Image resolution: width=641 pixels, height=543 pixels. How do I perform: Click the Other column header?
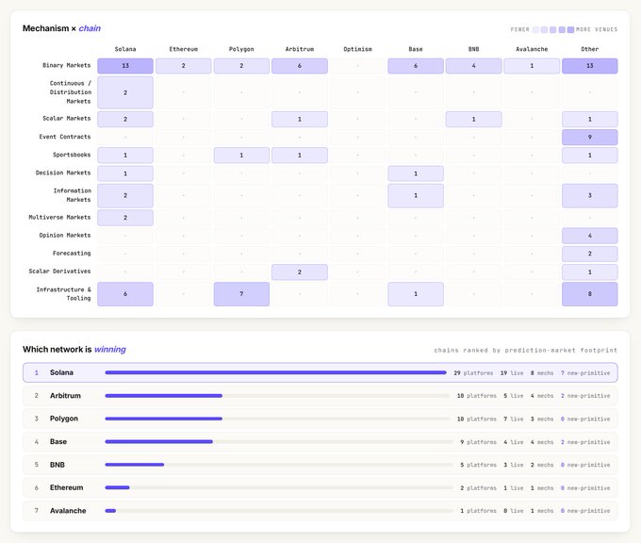tap(589, 49)
